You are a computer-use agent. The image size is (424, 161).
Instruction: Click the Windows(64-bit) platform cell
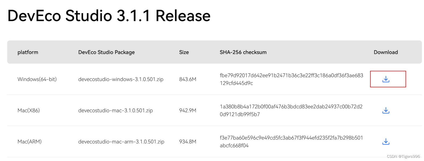pos(37,79)
